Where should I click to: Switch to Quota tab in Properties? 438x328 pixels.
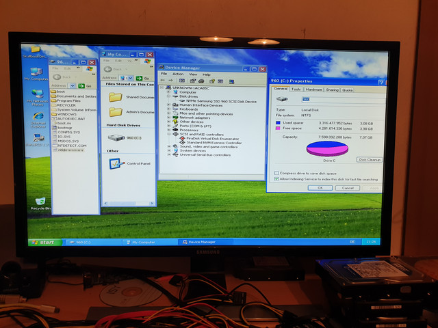(347, 90)
